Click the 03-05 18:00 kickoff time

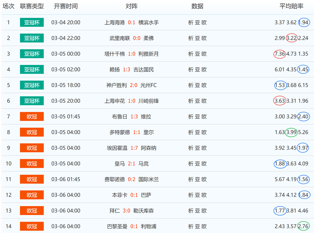click(66, 85)
